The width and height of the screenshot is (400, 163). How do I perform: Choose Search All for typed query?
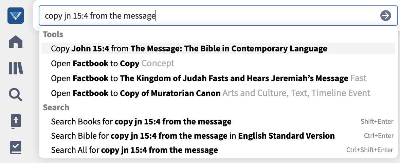pos(218,150)
